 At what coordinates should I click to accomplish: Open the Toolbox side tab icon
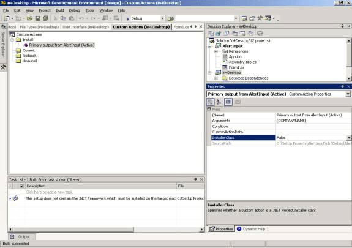(x=3, y=67)
